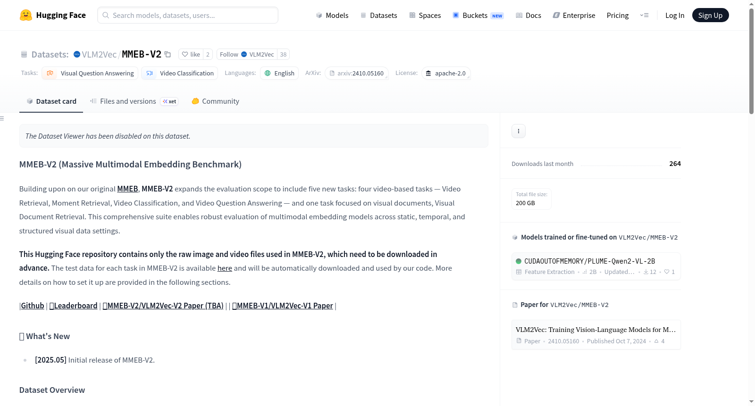Open the MMEB link in the description

coord(127,189)
